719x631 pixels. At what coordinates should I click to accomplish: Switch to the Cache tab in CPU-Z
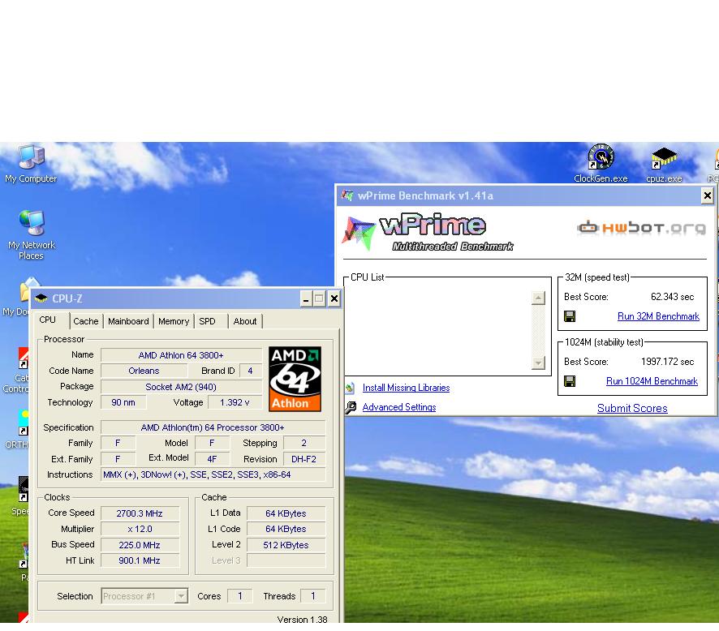(86, 321)
